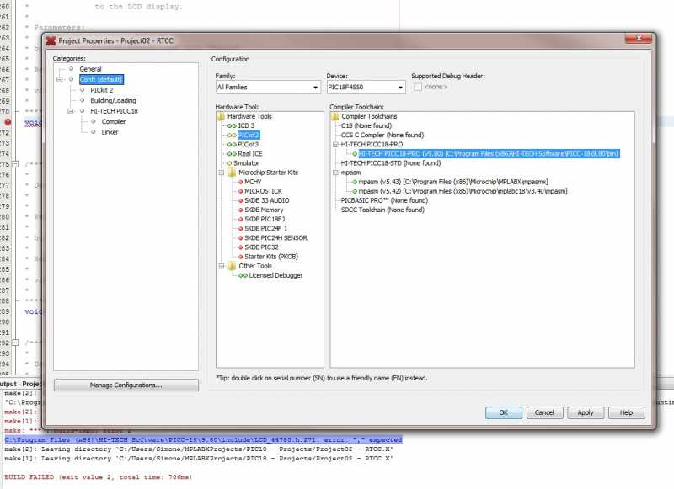Select SDCC Toolchain (None found)

(x=382, y=210)
